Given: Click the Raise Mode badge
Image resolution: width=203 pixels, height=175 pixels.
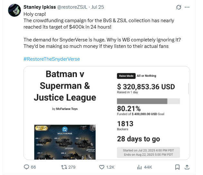Looking at the screenshot, I should [126, 76].
